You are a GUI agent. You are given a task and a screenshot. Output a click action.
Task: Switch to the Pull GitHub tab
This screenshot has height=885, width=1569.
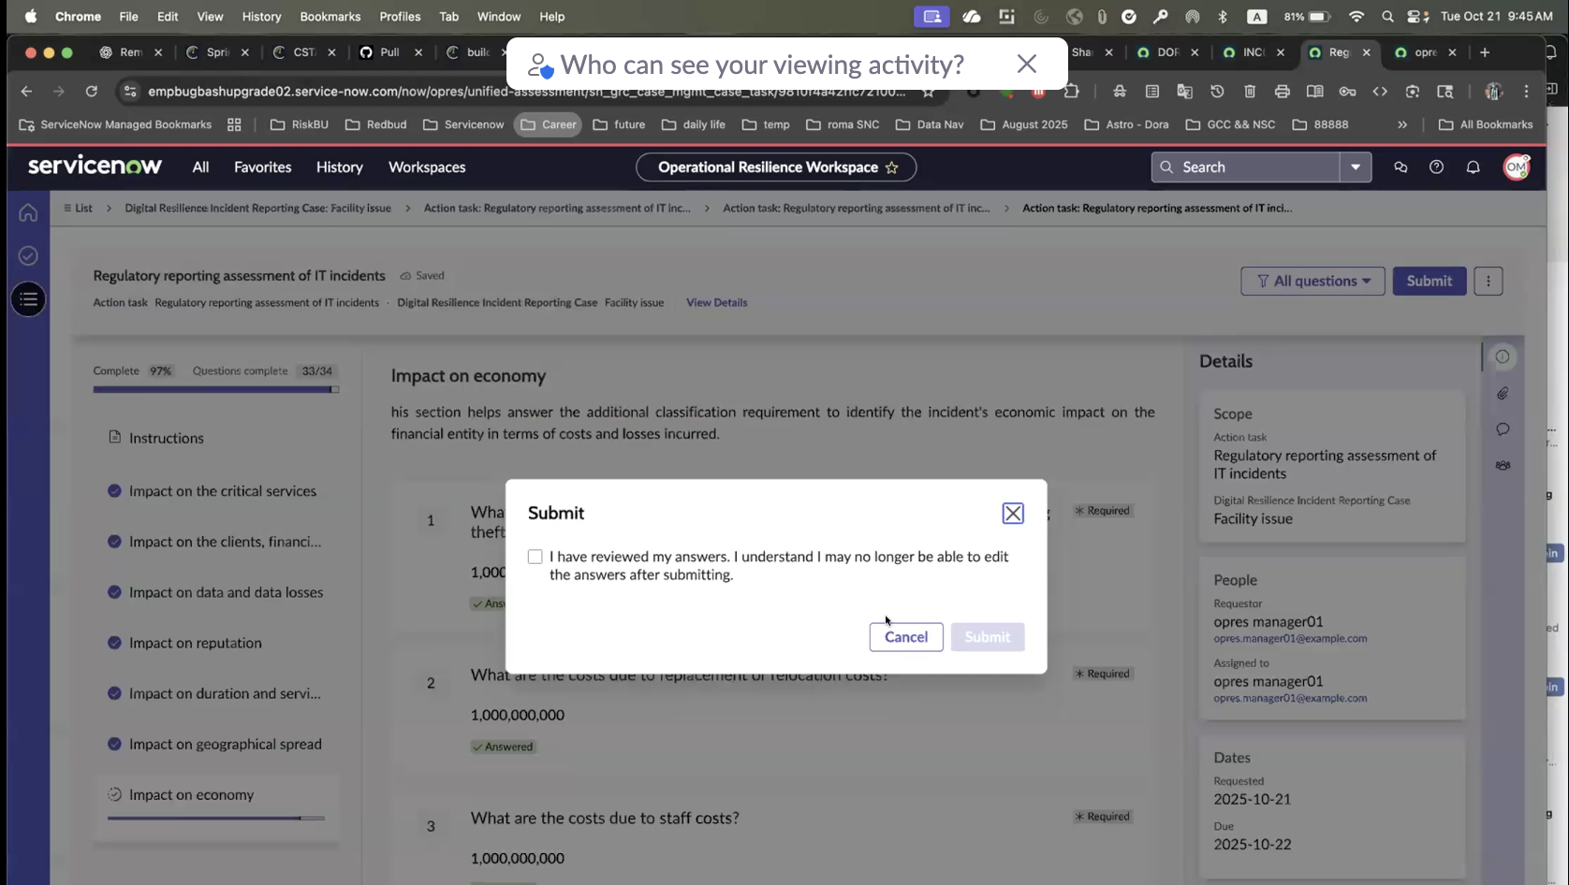point(391,52)
